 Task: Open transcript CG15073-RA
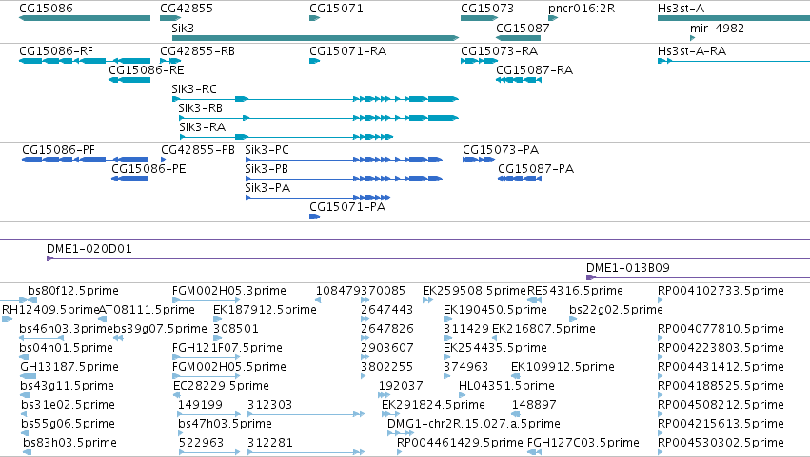coord(499,51)
